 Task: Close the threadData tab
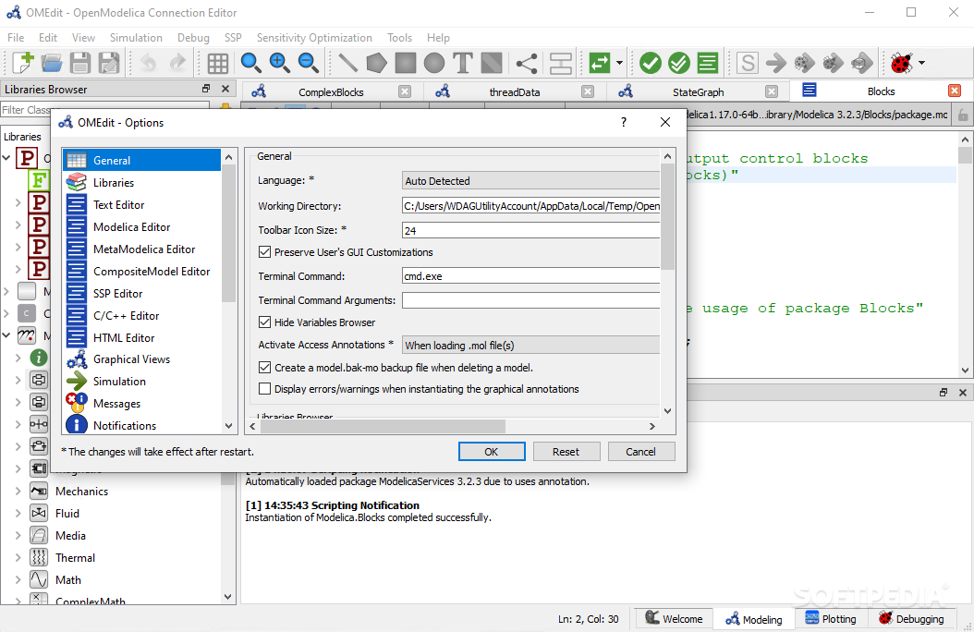[587, 91]
